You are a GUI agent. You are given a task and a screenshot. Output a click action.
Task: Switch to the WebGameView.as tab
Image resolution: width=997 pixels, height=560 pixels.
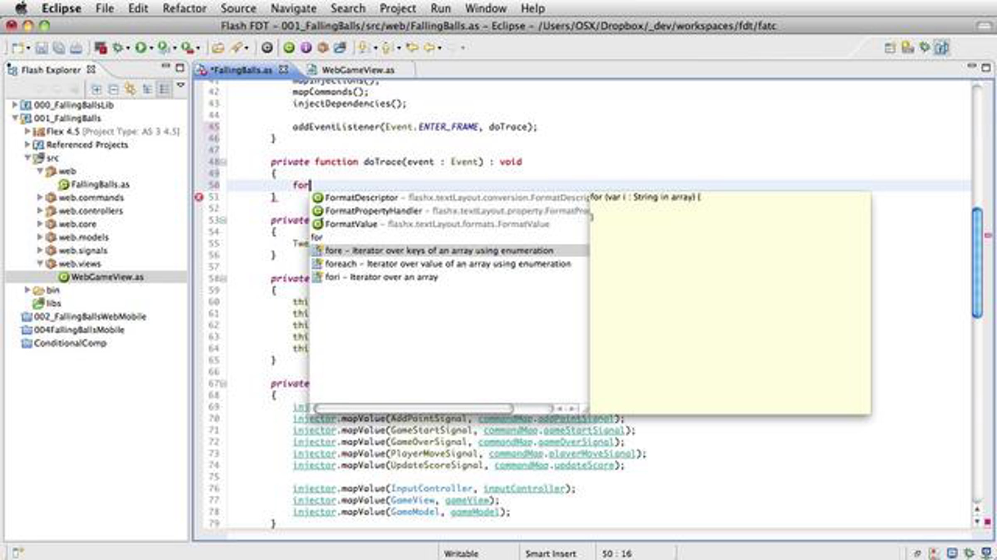coord(357,70)
